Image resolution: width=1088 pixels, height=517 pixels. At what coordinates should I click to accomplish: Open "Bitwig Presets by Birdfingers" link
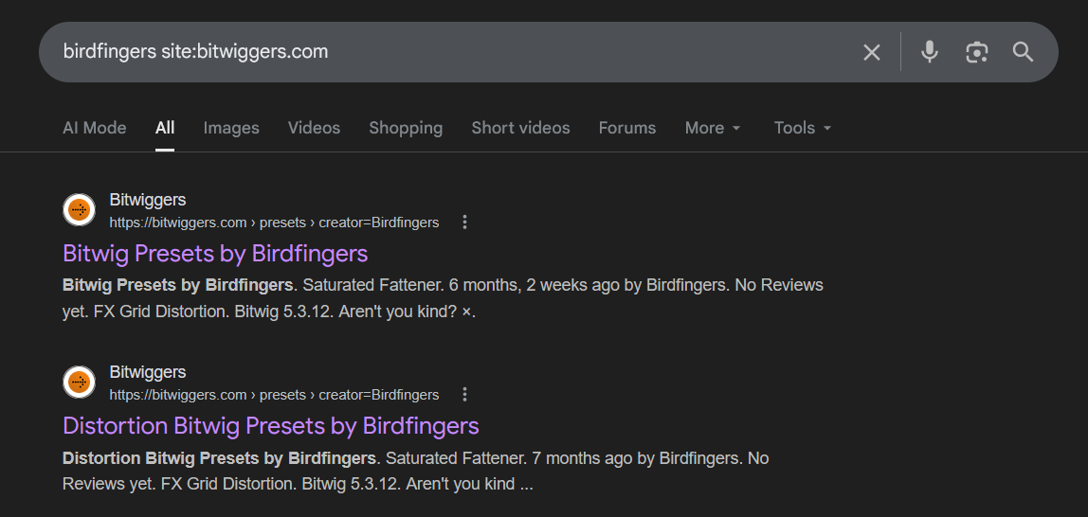[x=215, y=254]
